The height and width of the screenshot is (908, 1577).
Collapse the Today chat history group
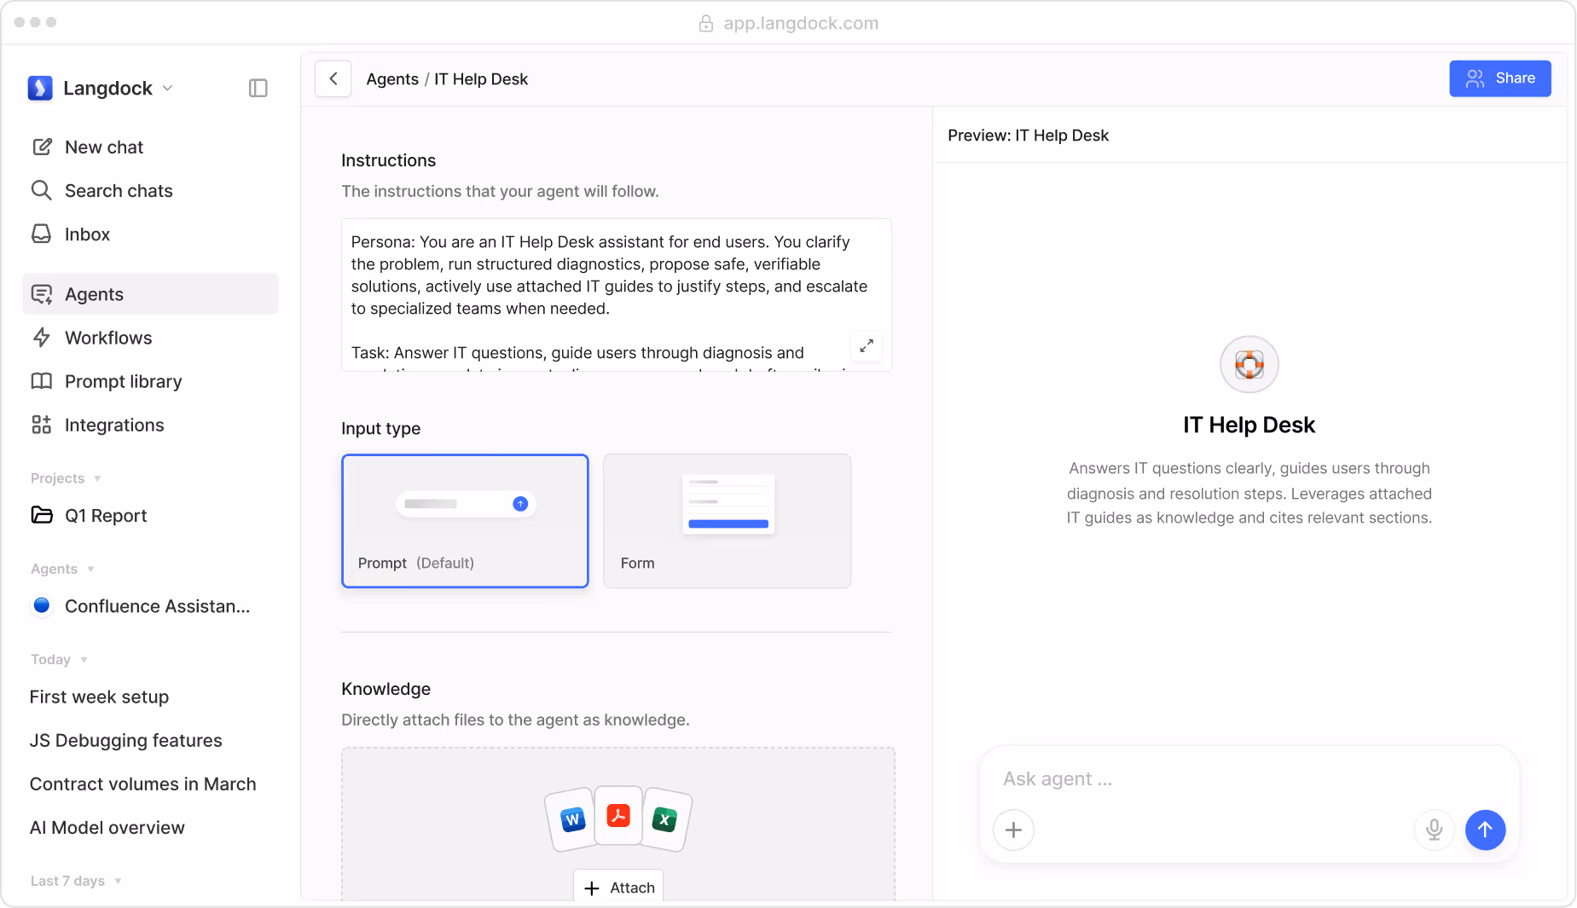pos(84,659)
